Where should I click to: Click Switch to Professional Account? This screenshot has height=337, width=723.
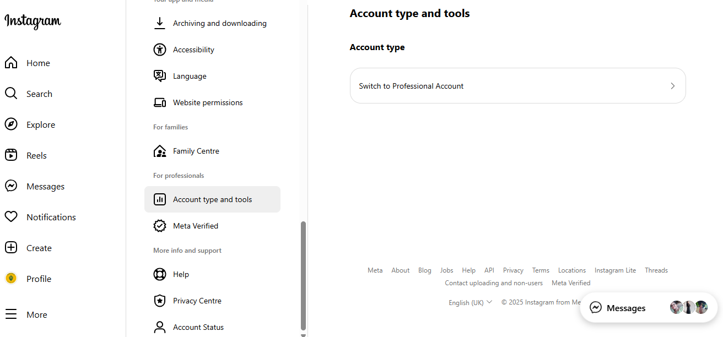(x=518, y=86)
